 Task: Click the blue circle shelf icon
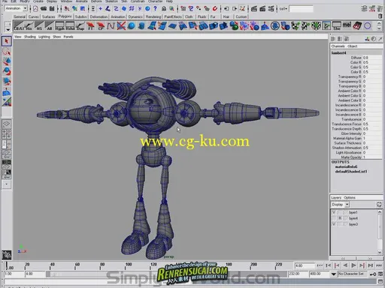(x=368, y=25)
